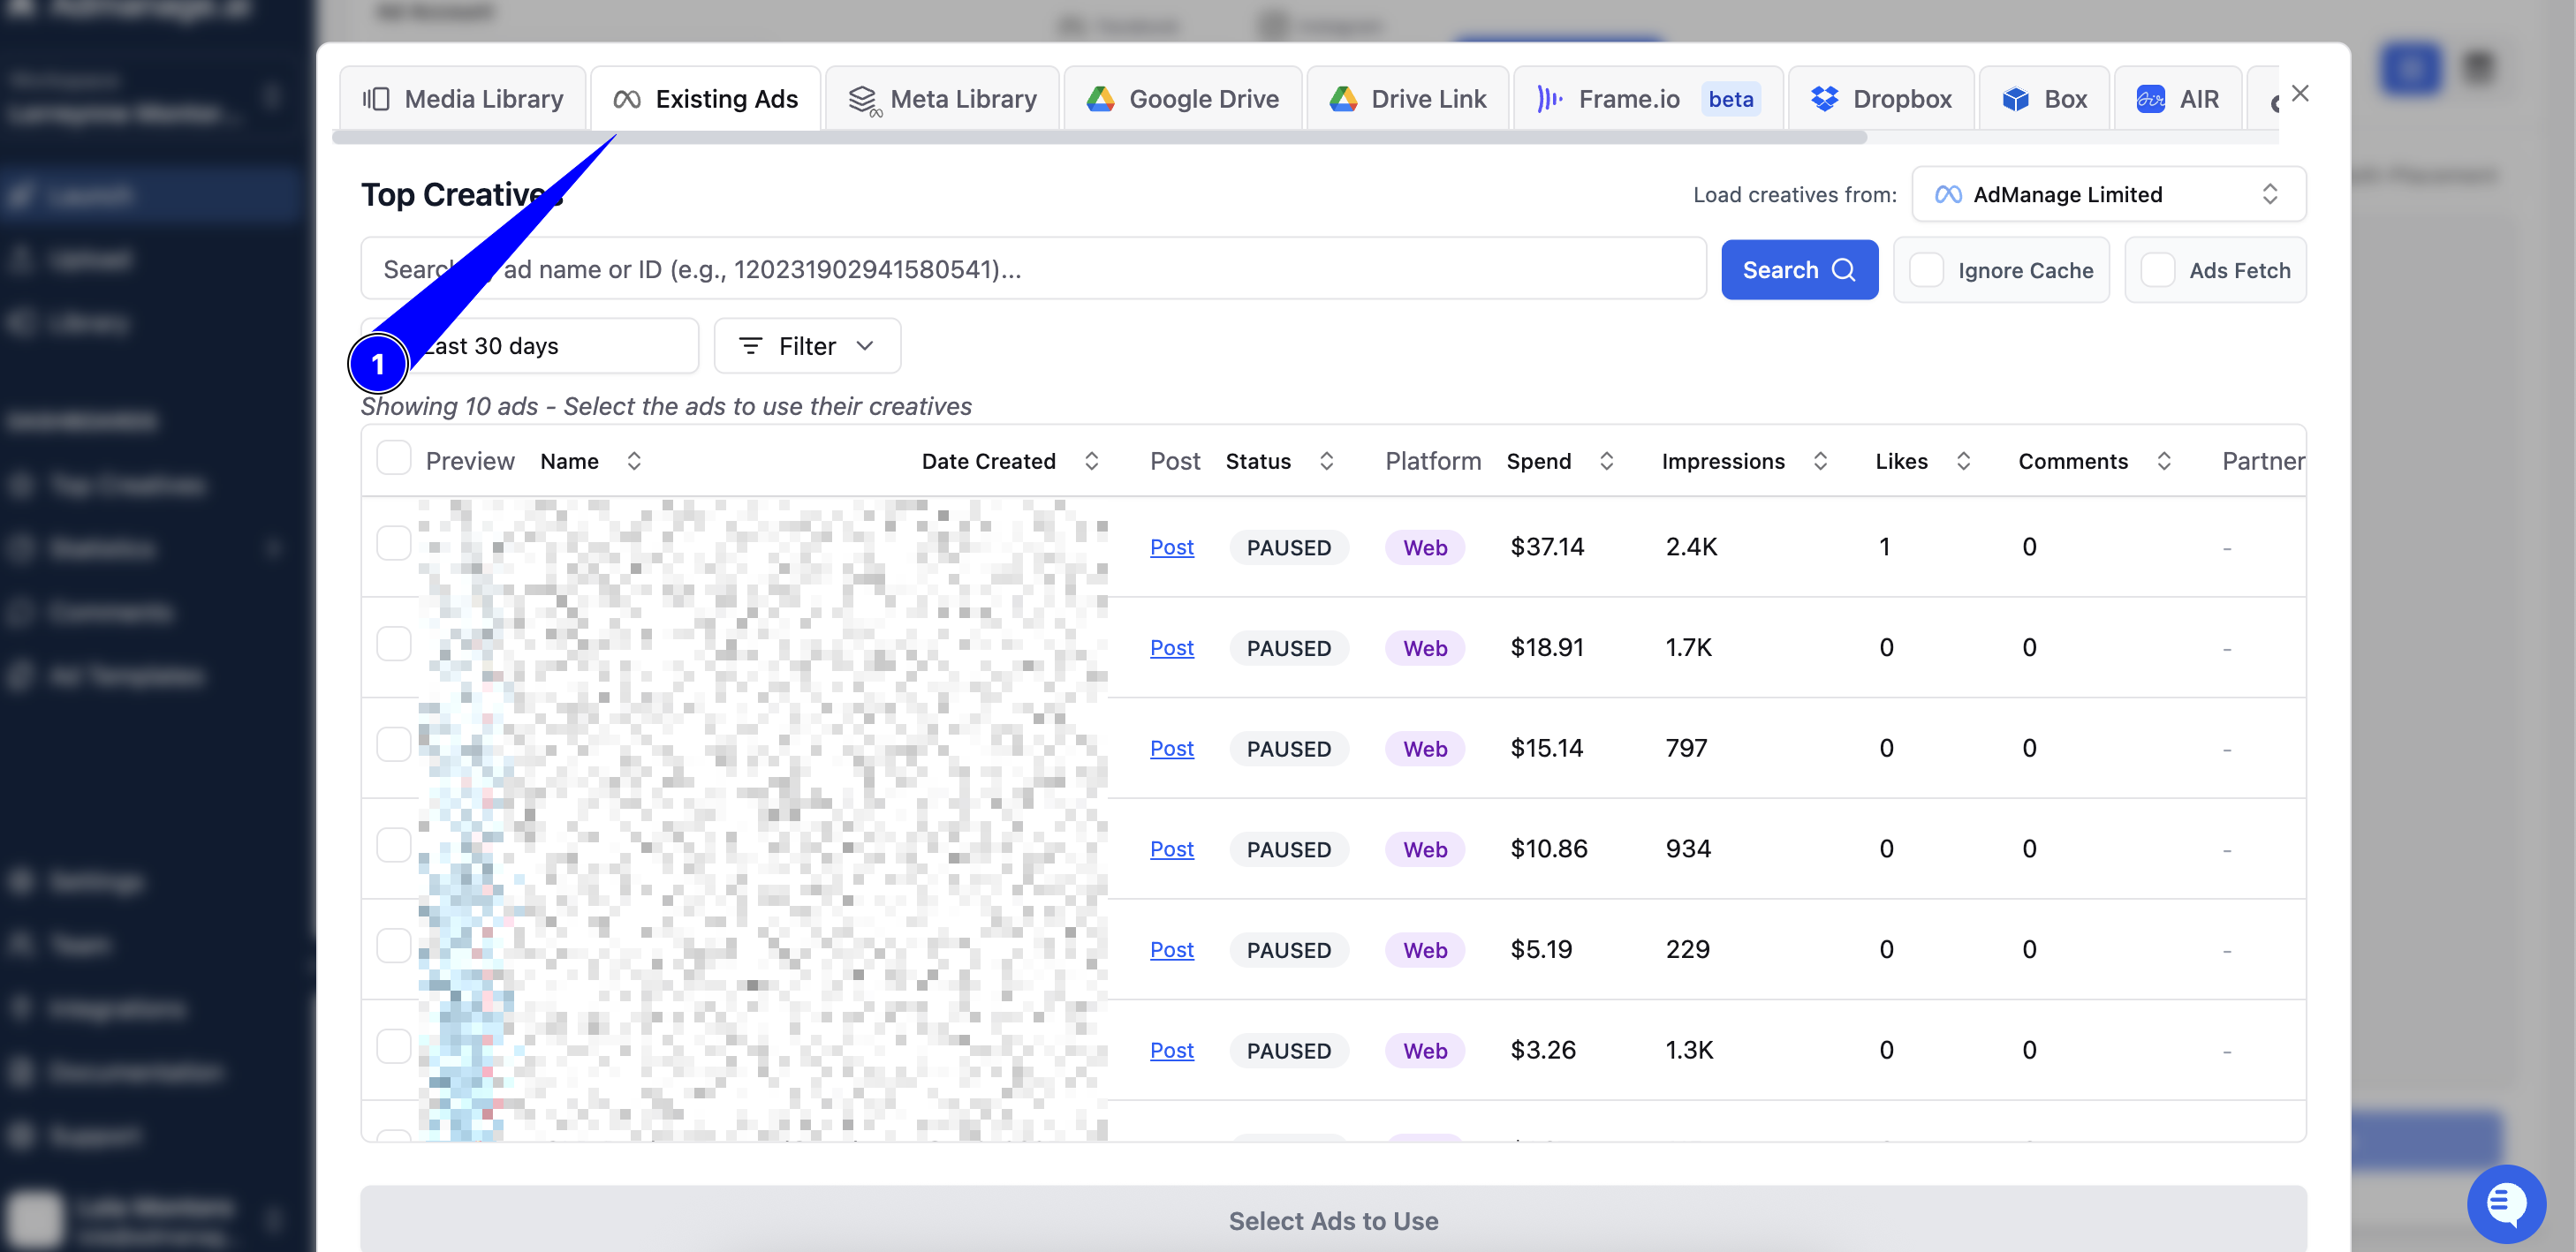
Task: Close the creatives dialog with the X
Action: pyautogui.click(x=2300, y=93)
